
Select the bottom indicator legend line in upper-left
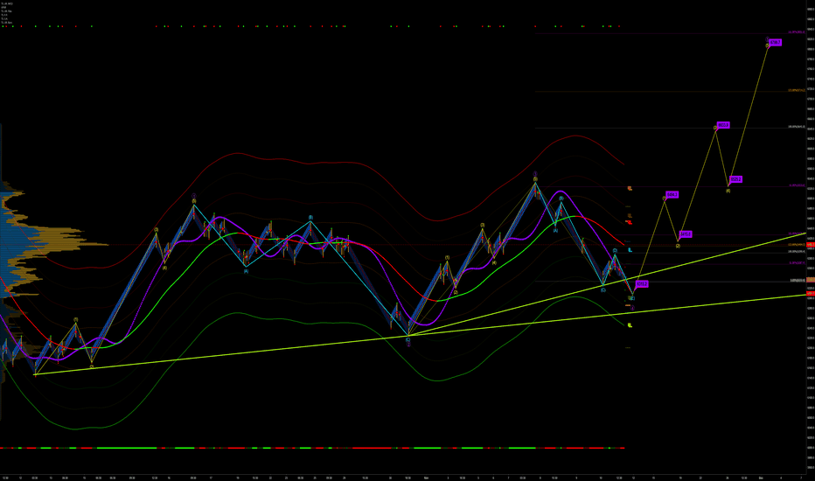click(x=7, y=23)
